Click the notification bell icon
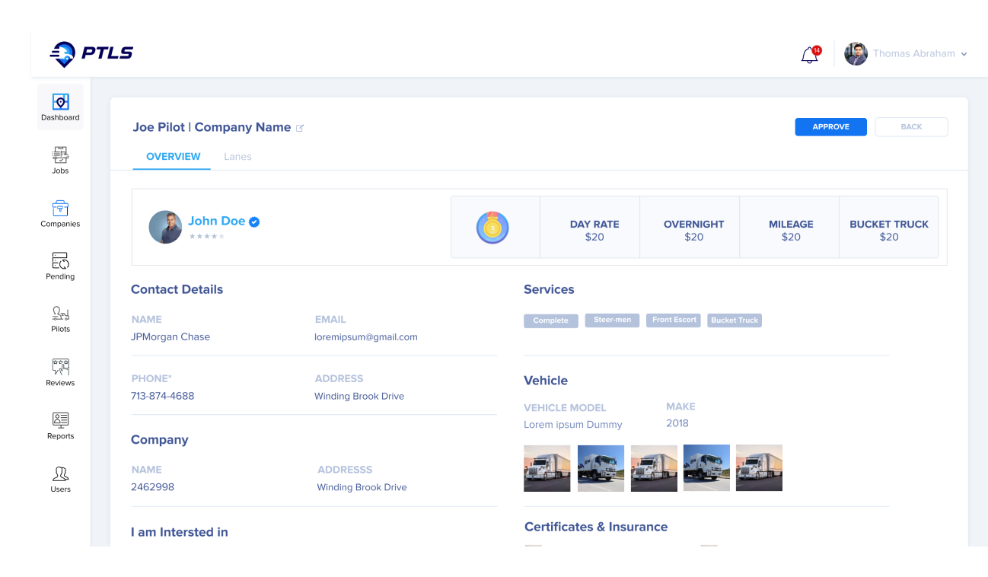 810,55
